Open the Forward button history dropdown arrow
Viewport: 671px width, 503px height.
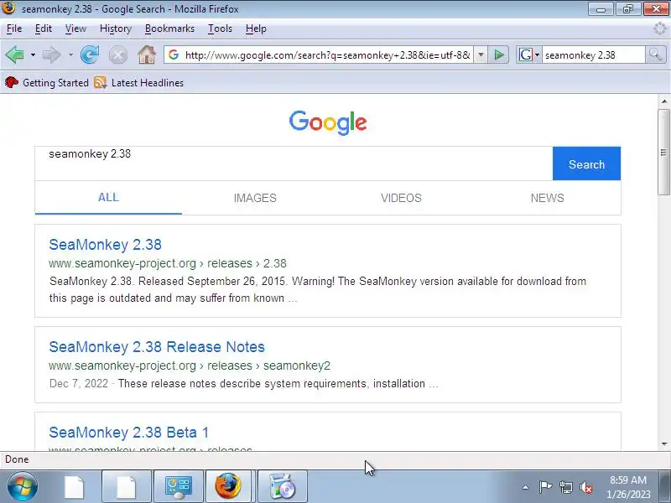(x=70, y=54)
